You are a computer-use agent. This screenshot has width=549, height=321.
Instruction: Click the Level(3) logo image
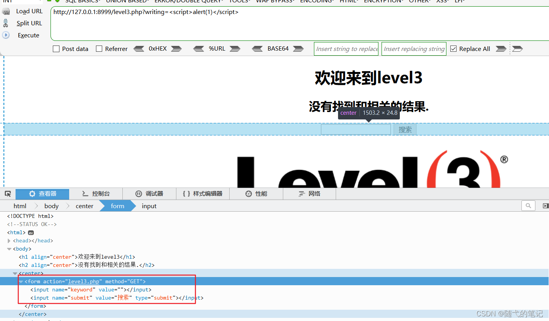[372, 170]
